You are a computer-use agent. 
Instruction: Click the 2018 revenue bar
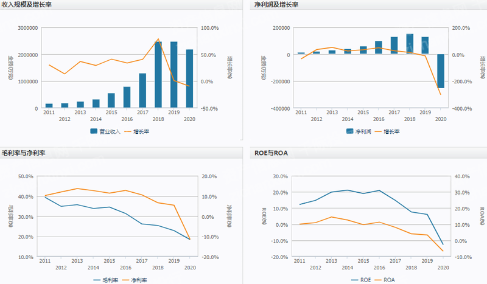[x=158, y=74]
